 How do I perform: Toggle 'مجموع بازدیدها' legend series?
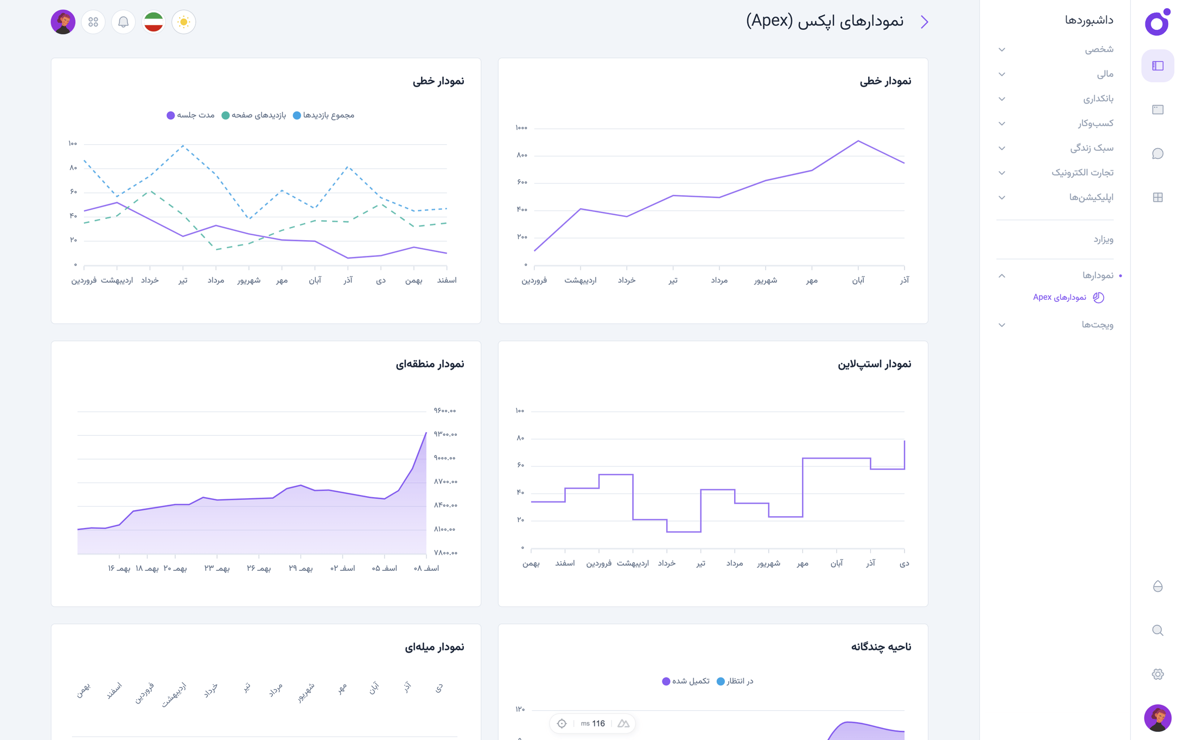[323, 115]
